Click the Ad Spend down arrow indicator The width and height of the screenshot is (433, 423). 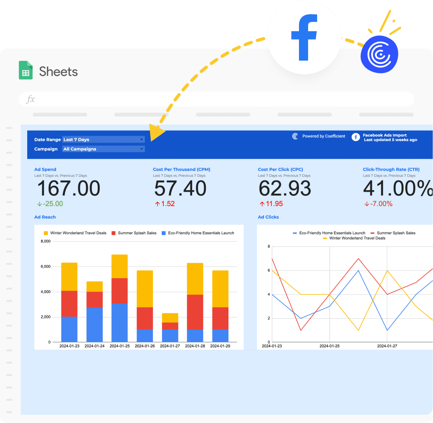coord(40,204)
